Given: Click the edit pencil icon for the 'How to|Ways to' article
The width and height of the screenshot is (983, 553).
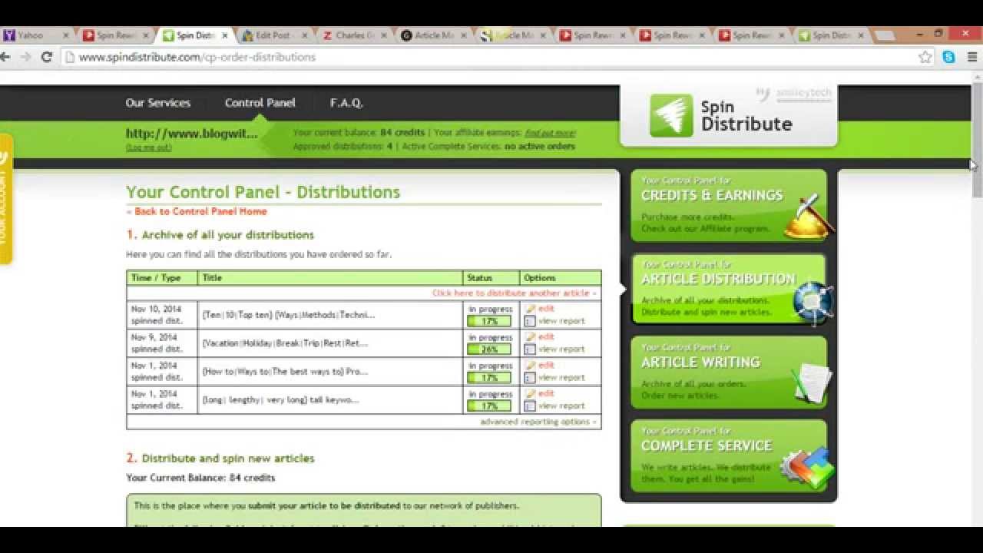Looking at the screenshot, I should tap(530, 366).
